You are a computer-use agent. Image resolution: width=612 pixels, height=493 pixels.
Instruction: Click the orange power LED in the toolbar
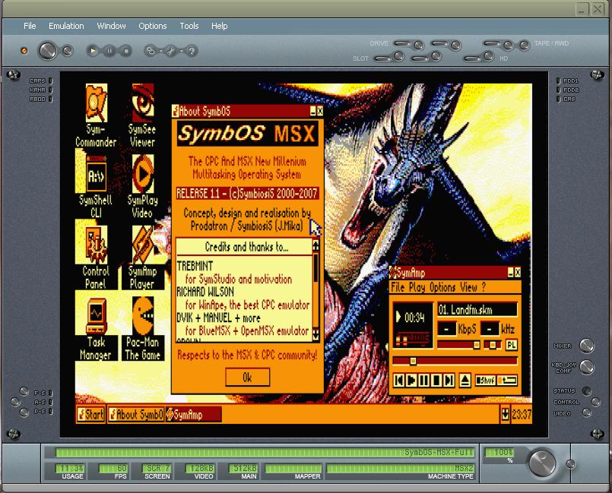[24, 51]
